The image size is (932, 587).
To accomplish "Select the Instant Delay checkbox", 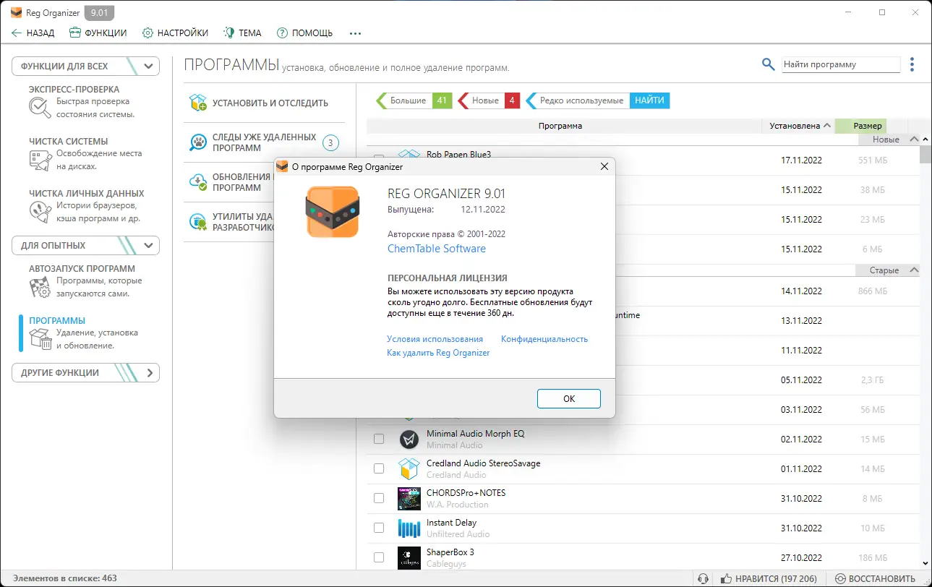I will (378, 528).
